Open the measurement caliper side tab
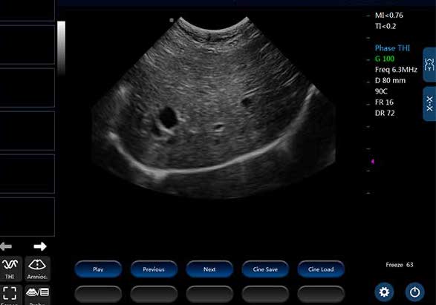 point(429,104)
